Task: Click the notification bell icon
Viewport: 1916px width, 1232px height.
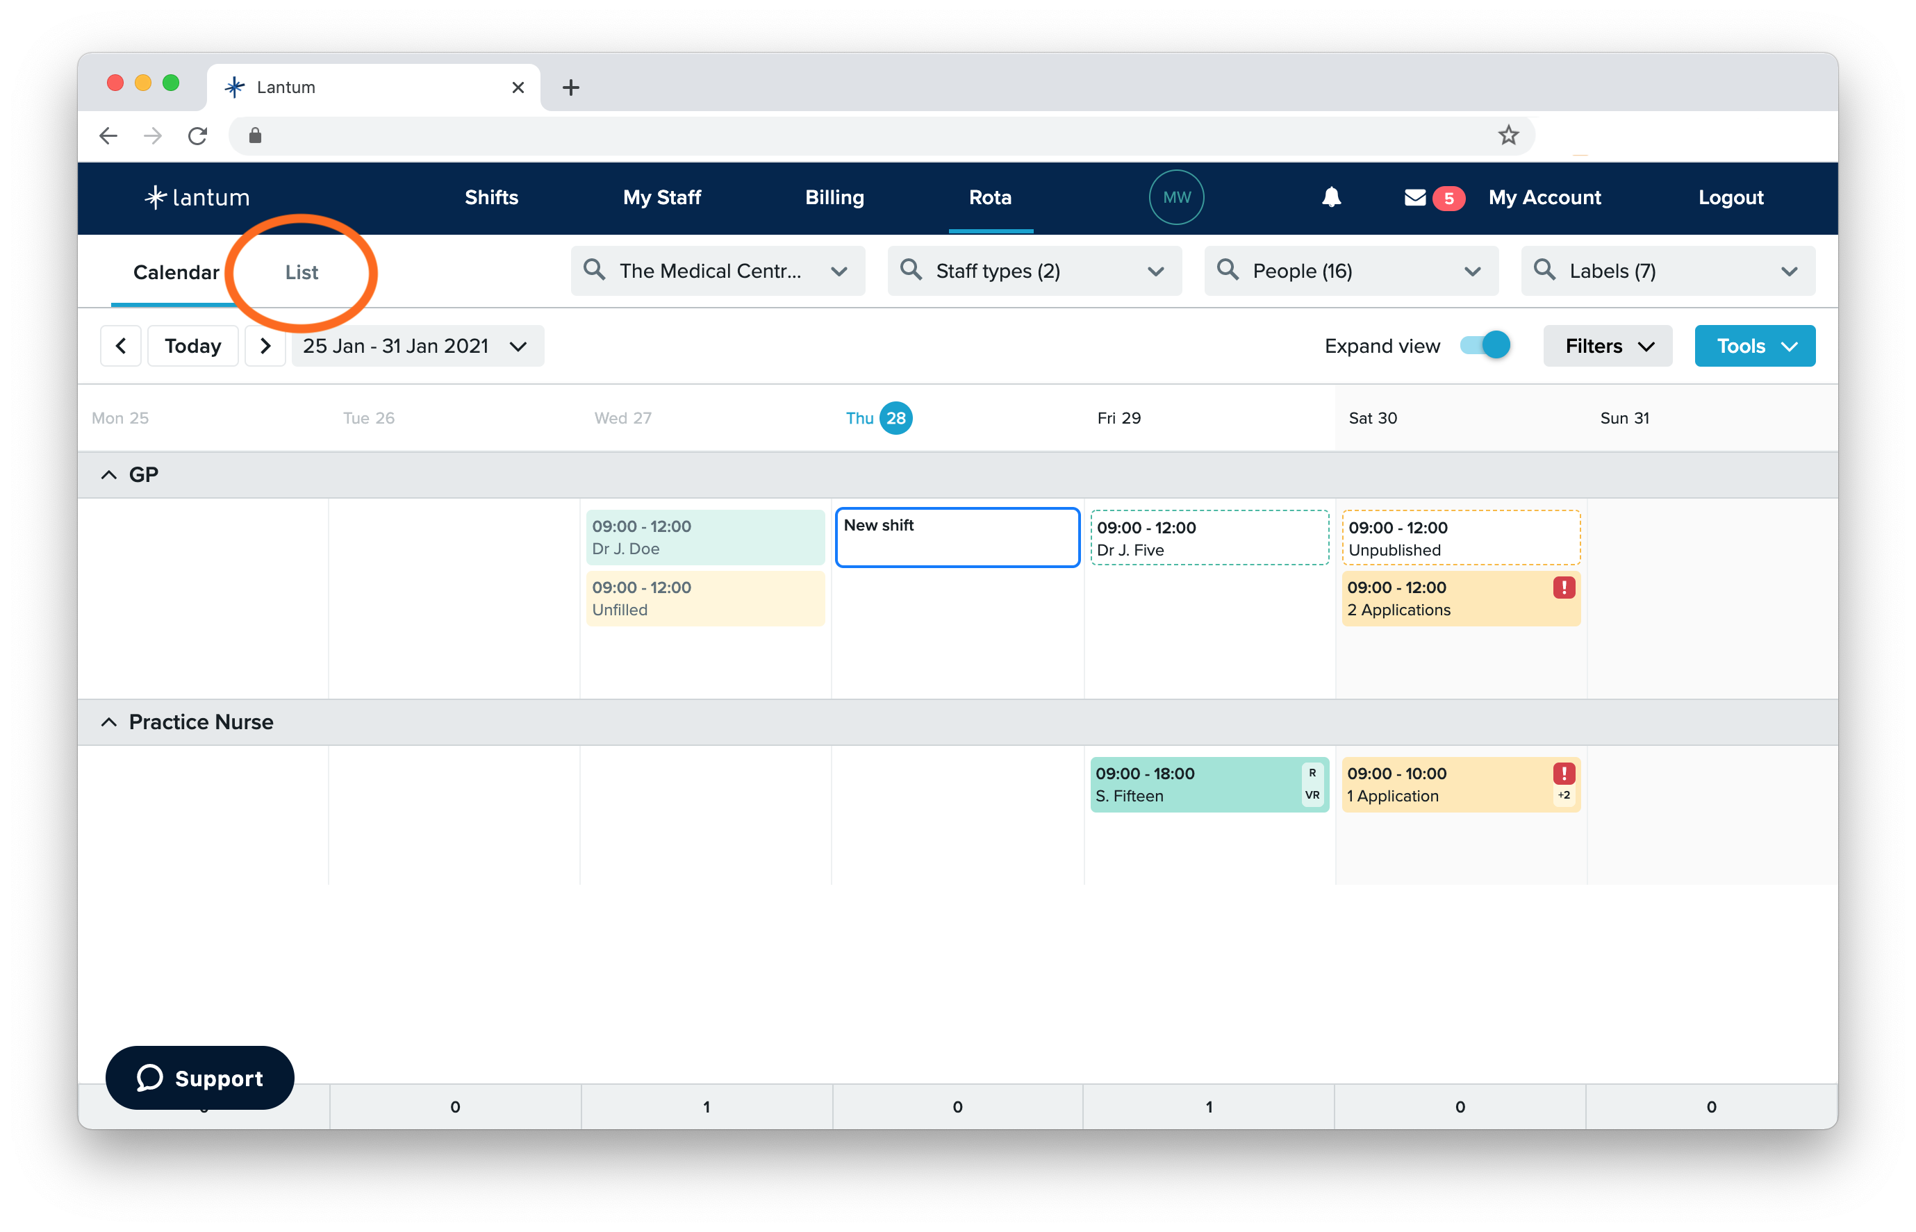Action: coord(1331,198)
